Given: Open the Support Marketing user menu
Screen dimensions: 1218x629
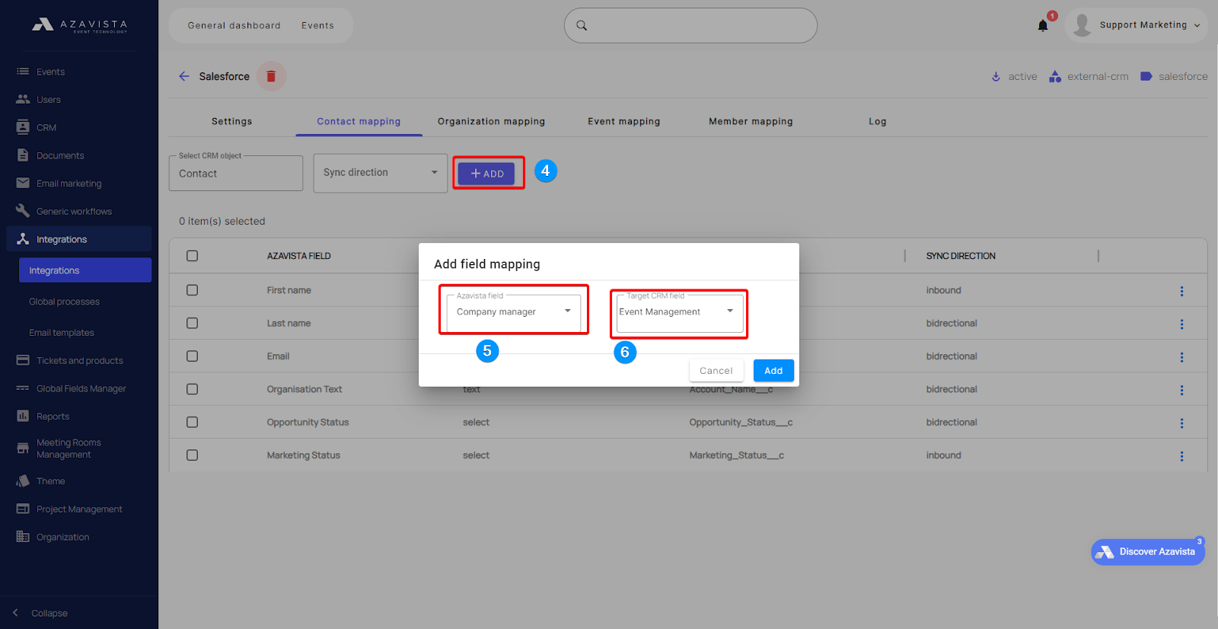Looking at the screenshot, I should coord(1136,25).
